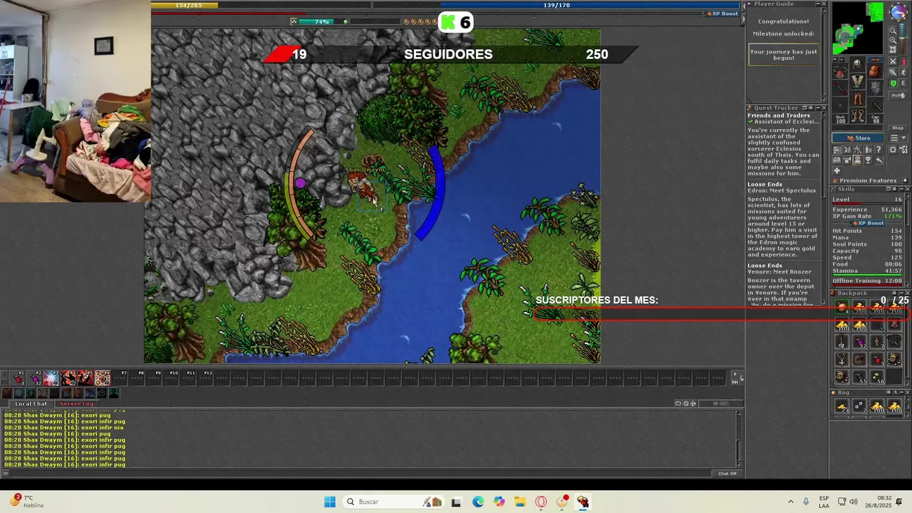This screenshot has height=513, width=912.
Task: Zoom in the minimap
Action: (x=893, y=40)
